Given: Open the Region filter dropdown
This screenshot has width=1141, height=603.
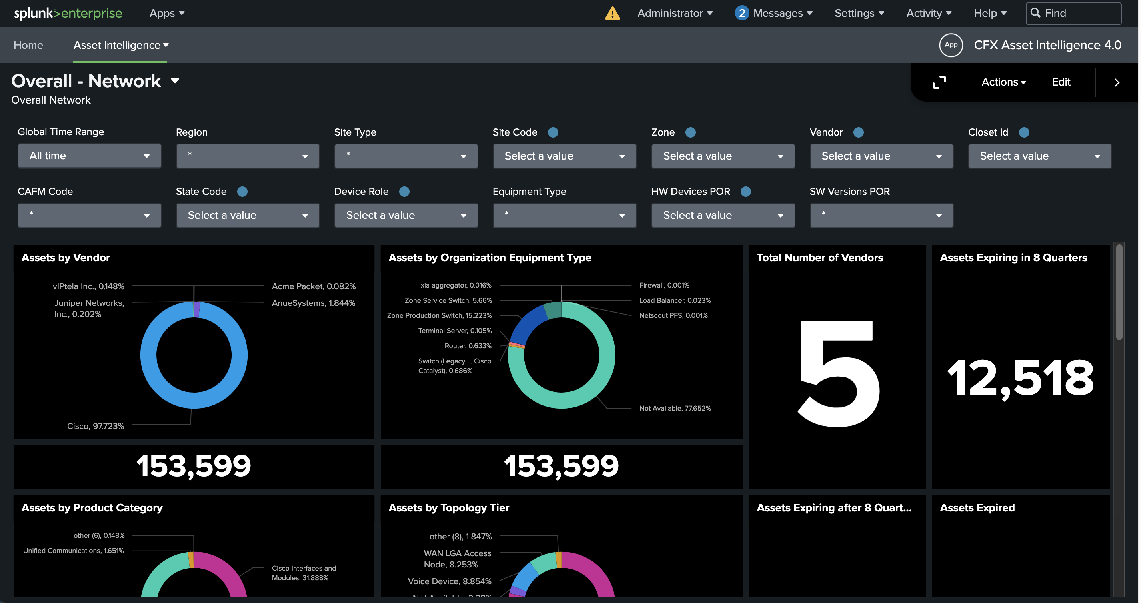Looking at the screenshot, I should 248,156.
